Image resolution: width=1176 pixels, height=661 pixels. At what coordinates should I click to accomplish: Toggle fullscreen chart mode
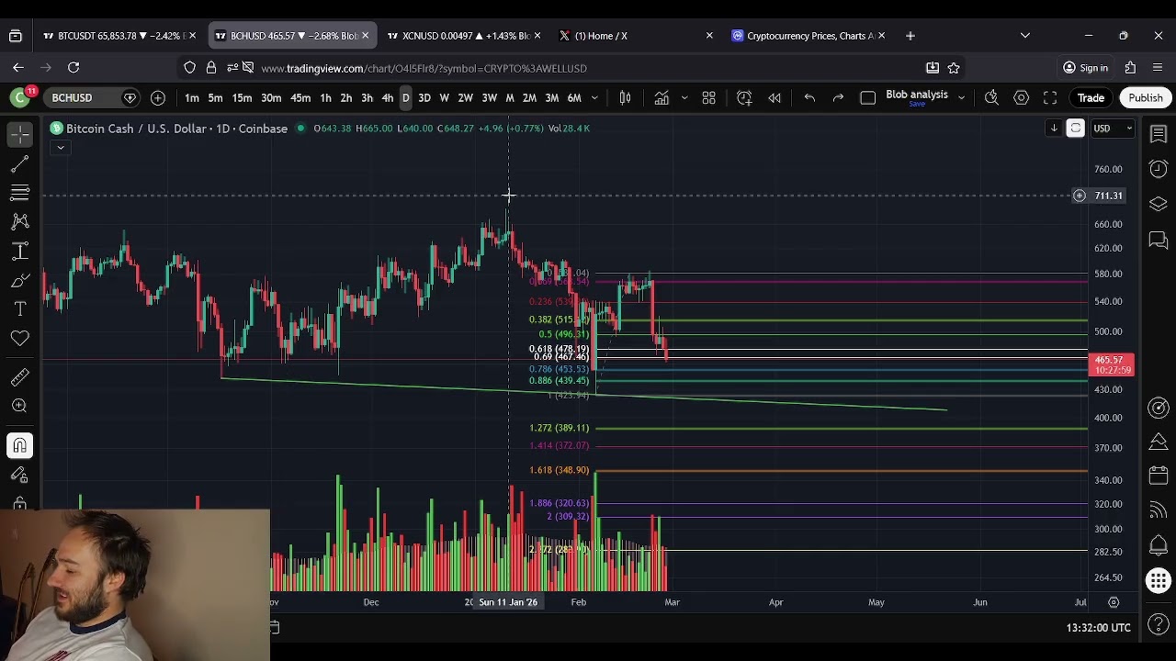(x=1050, y=97)
